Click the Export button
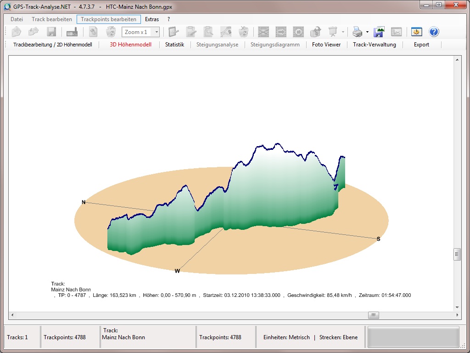 [x=421, y=45]
